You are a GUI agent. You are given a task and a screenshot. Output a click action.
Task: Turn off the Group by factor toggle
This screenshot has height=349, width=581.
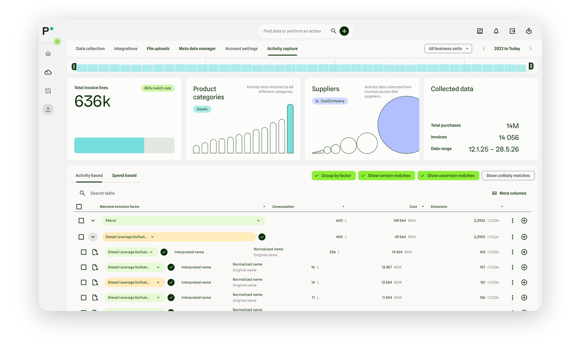click(x=333, y=176)
